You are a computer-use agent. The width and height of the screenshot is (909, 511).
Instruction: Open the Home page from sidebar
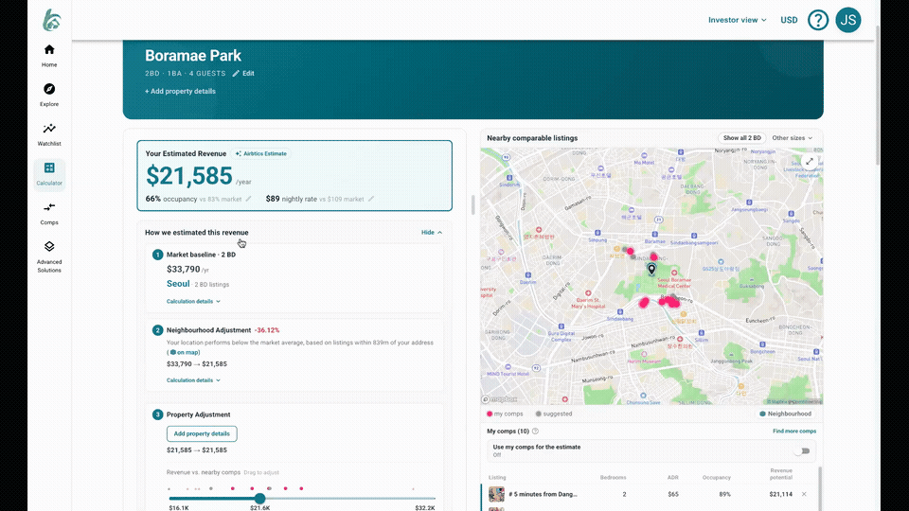[49, 56]
